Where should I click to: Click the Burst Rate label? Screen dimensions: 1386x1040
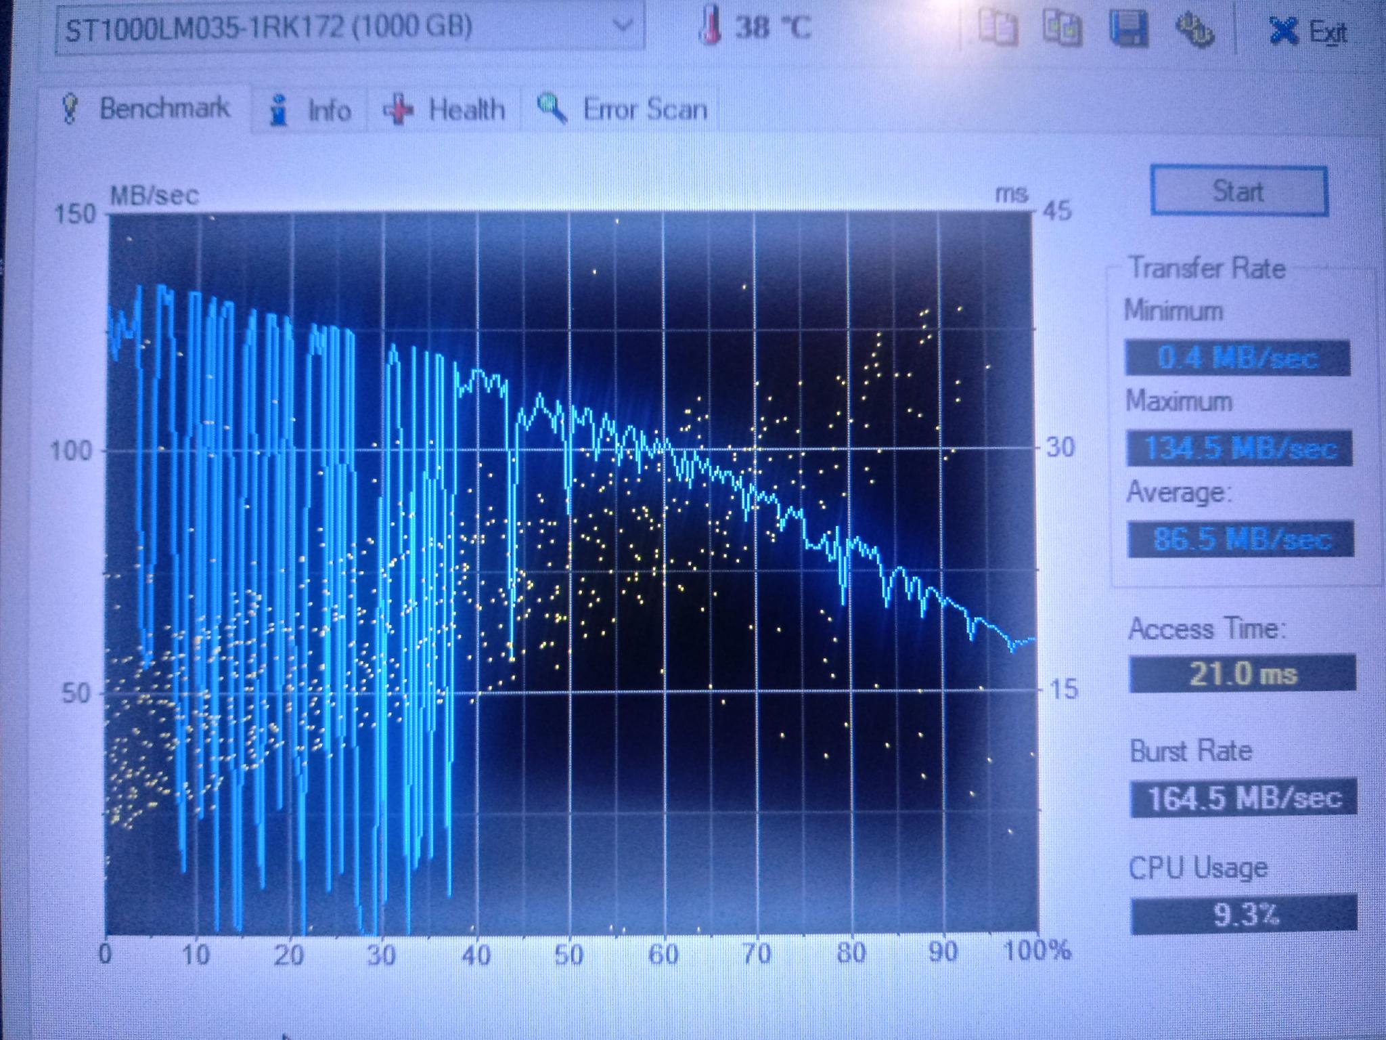coord(1191,751)
